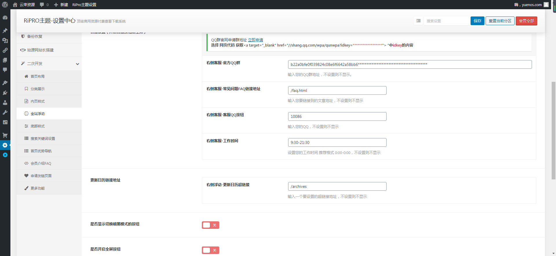Open theme settings gear icon in sidebar
556x256 pixels.
pos(5,145)
